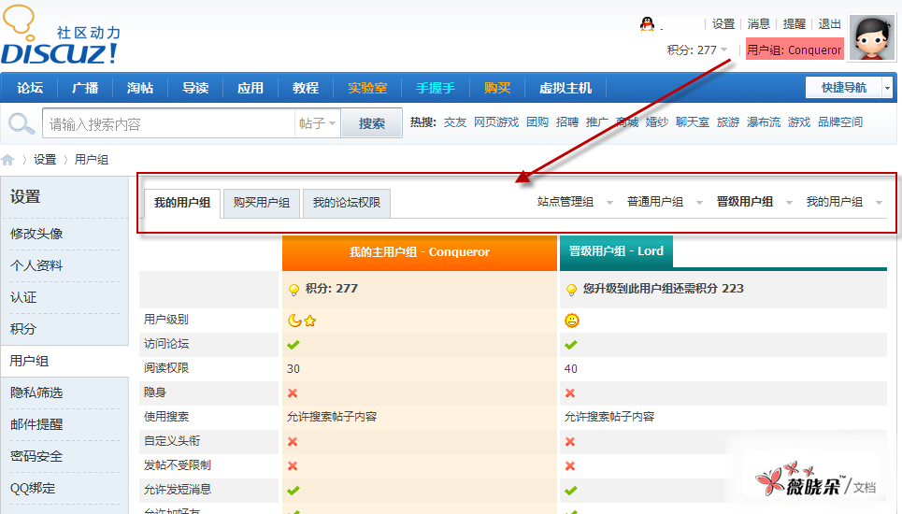
Task: Click the magnifier search icon
Action: point(21,123)
